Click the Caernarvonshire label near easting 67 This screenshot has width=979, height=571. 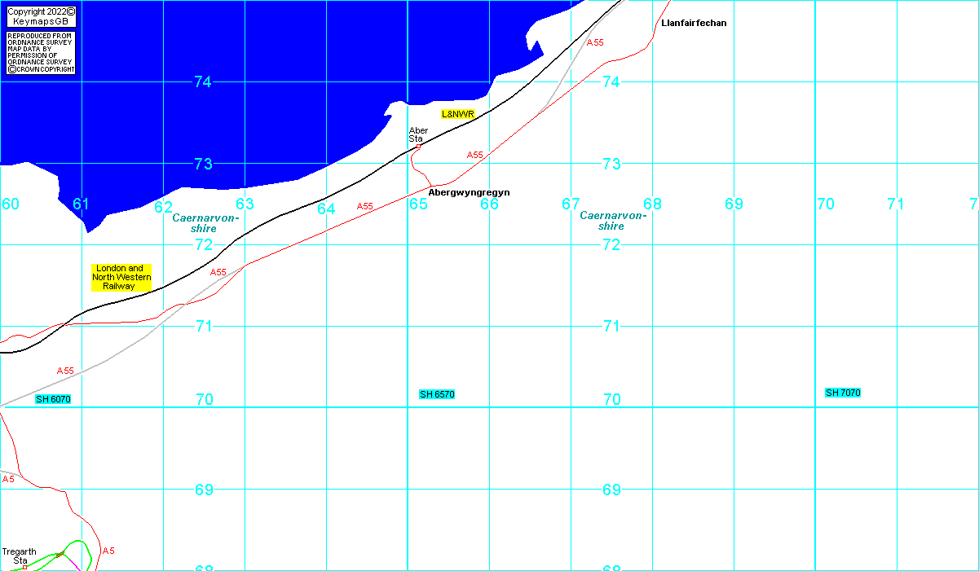[x=613, y=221]
